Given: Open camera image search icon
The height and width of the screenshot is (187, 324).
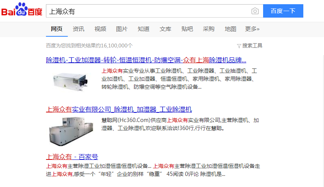Looking at the screenshot, I should tap(255, 11).
